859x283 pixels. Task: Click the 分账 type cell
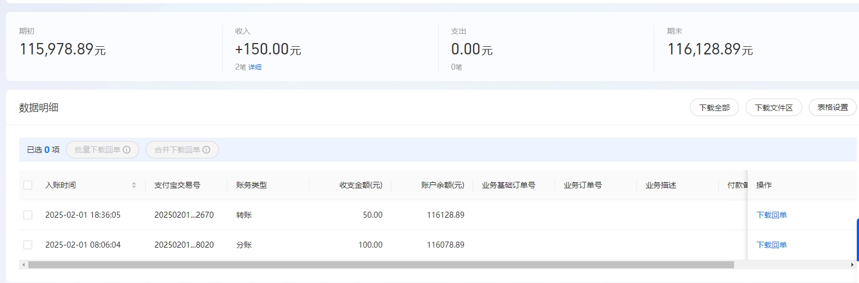(x=244, y=245)
